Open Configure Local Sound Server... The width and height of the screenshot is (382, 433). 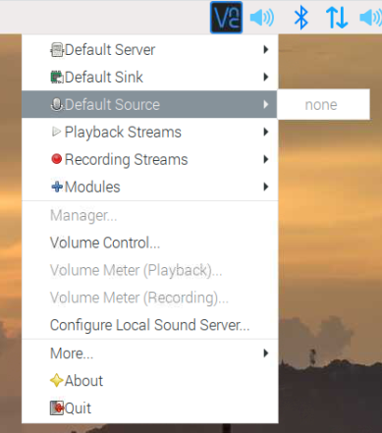pyautogui.click(x=149, y=325)
